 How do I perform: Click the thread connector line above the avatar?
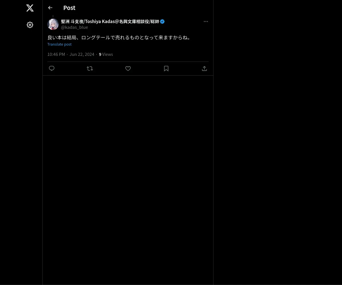(53, 16)
